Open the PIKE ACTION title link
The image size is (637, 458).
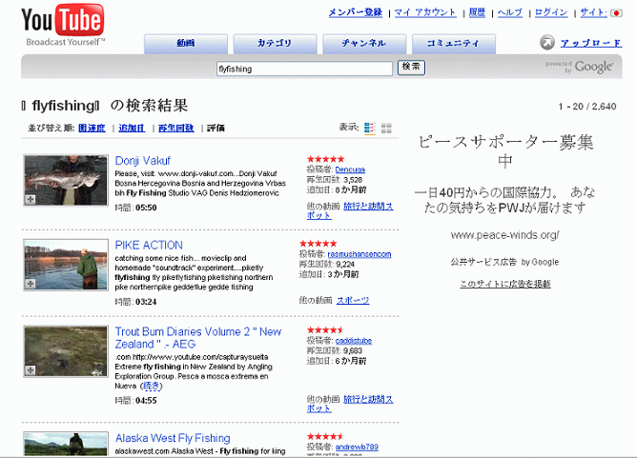(149, 245)
